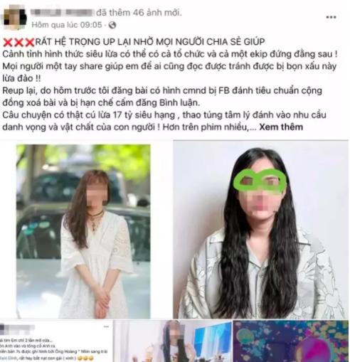350x362 pixels.
Task: Open the three-dot post options menu
Action: coord(331,17)
